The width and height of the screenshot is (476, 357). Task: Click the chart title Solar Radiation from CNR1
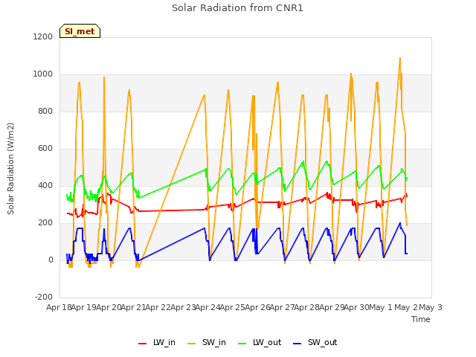237,8
